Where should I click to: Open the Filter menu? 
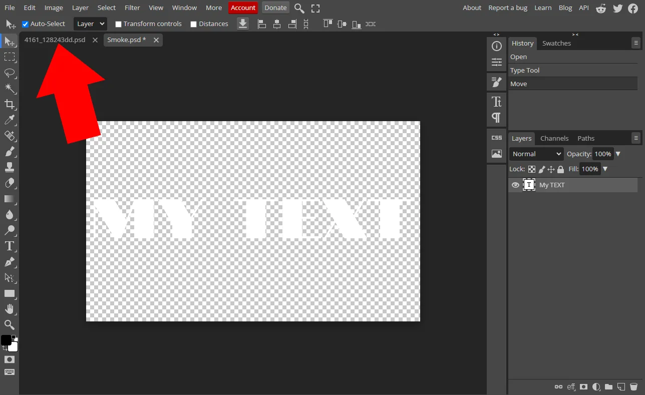(132, 8)
